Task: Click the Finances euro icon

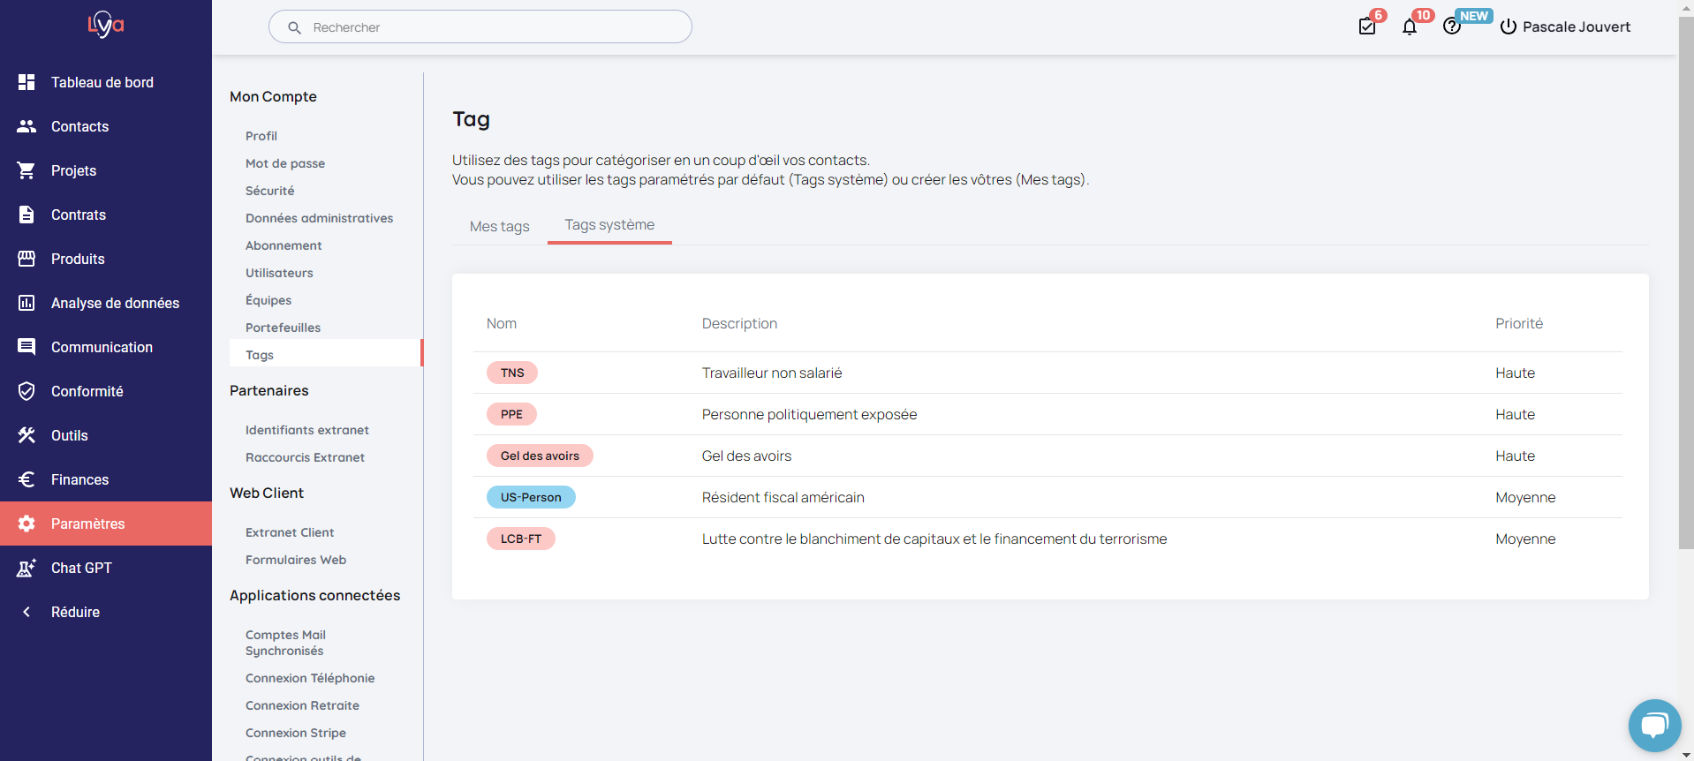Action: (26, 479)
